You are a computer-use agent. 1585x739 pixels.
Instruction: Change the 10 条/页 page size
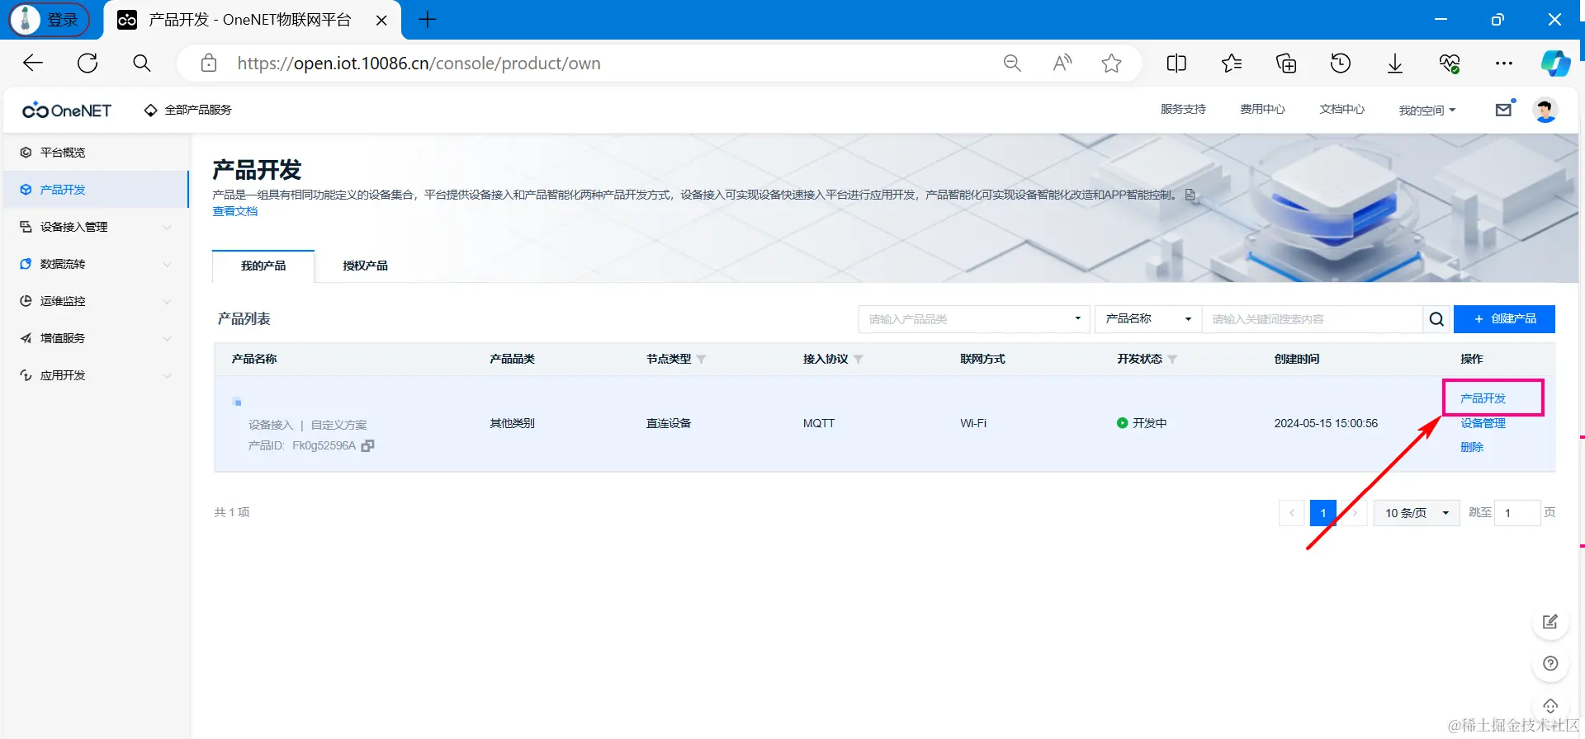(x=1417, y=513)
